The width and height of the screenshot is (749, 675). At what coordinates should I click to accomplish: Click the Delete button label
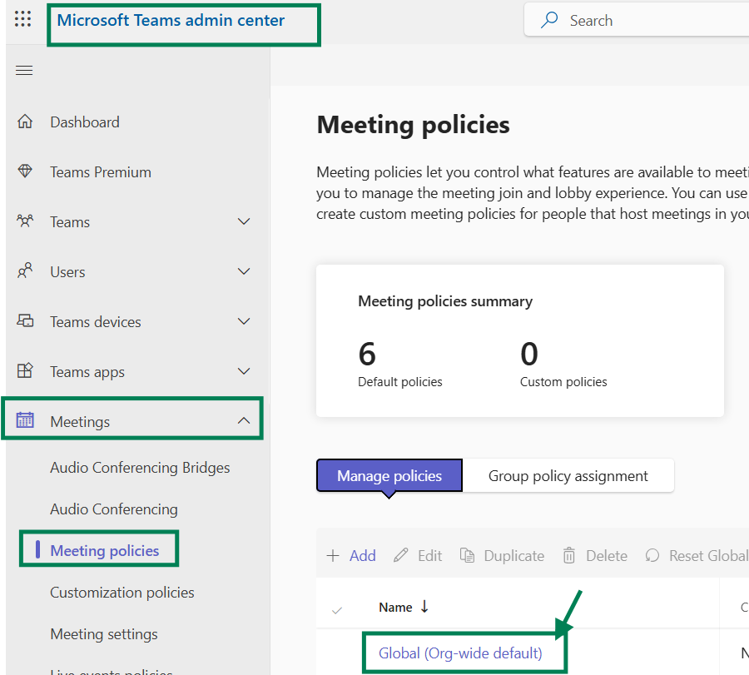tap(607, 556)
